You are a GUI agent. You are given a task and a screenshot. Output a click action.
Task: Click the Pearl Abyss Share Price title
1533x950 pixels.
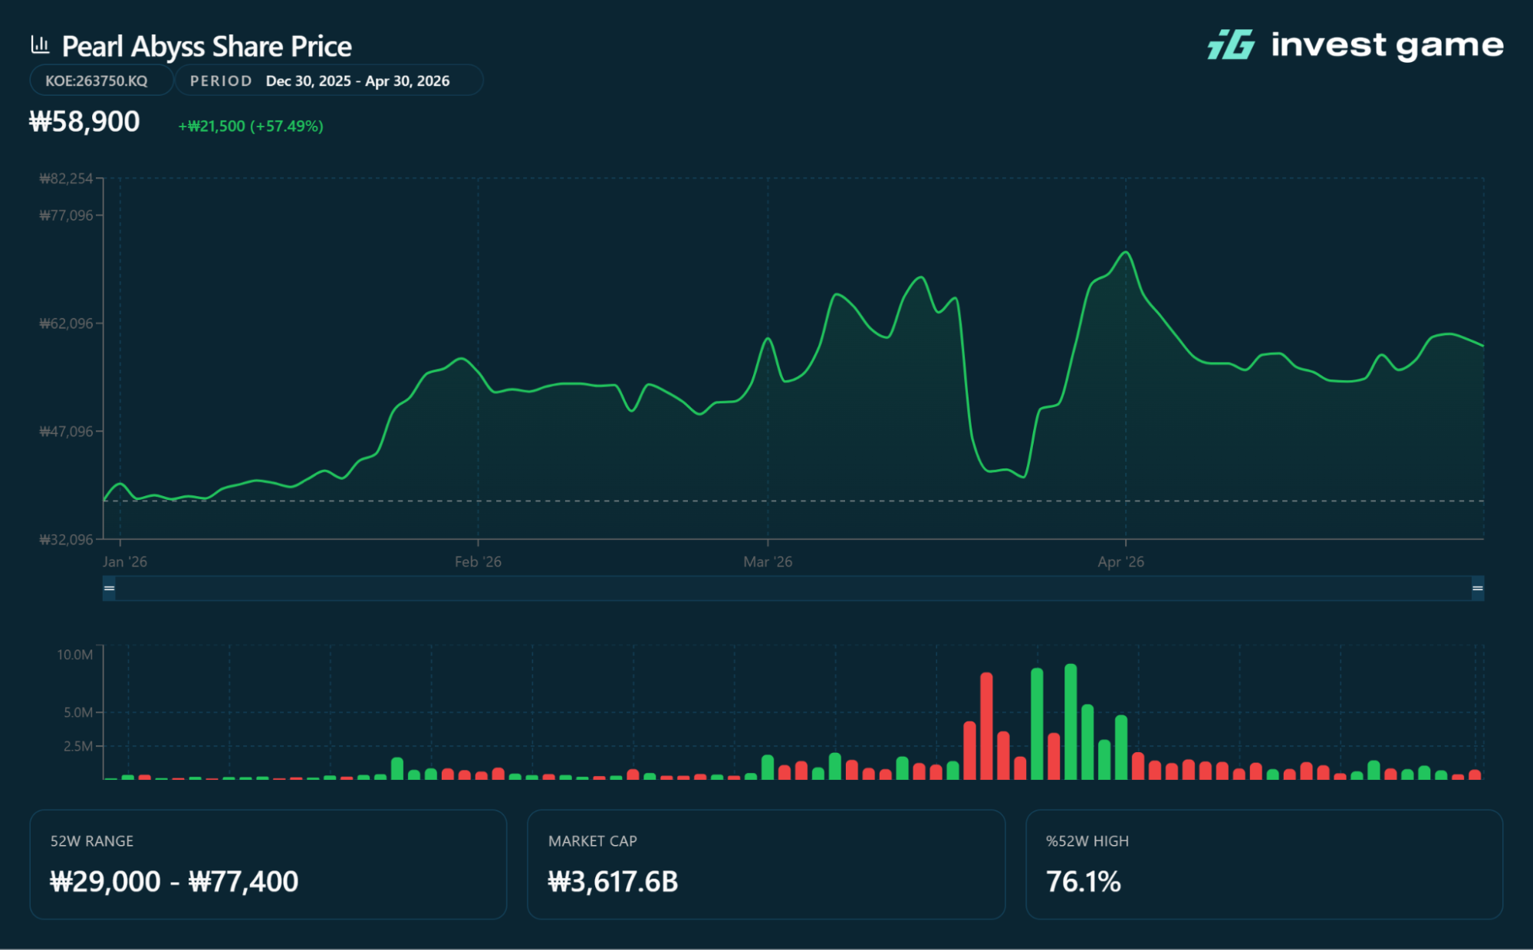(x=207, y=47)
